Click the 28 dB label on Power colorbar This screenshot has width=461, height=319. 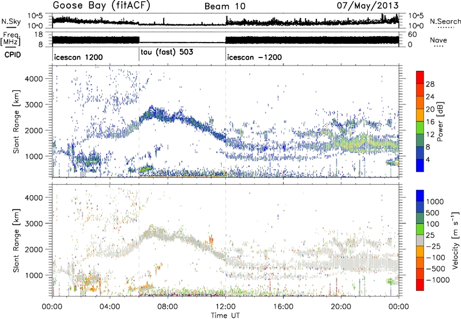pos(430,84)
